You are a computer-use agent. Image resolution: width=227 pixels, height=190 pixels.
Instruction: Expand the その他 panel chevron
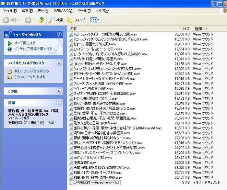59,91
